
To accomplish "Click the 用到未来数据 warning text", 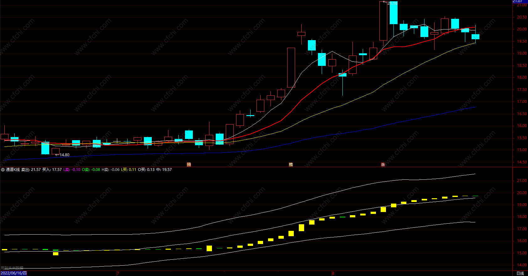I will coord(12,268).
